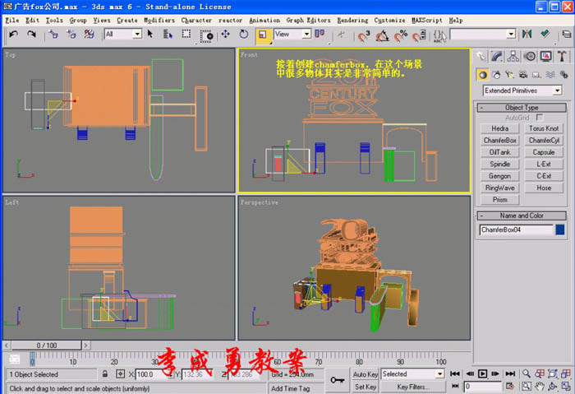Go to the start frame button

click(x=455, y=373)
